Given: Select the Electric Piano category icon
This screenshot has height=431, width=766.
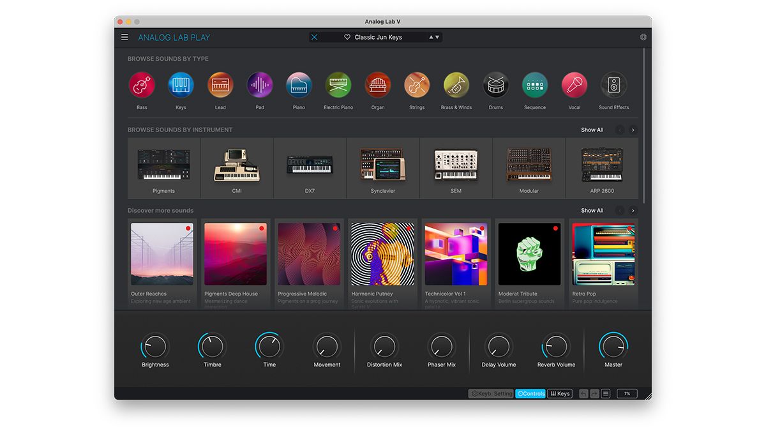Looking at the screenshot, I should [338, 85].
